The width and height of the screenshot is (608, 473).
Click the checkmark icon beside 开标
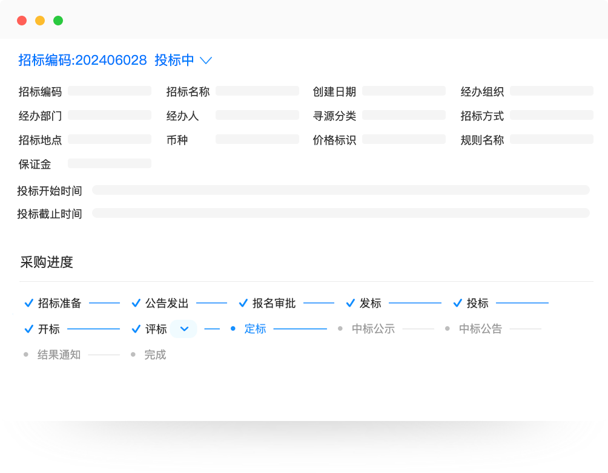coord(28,329)
